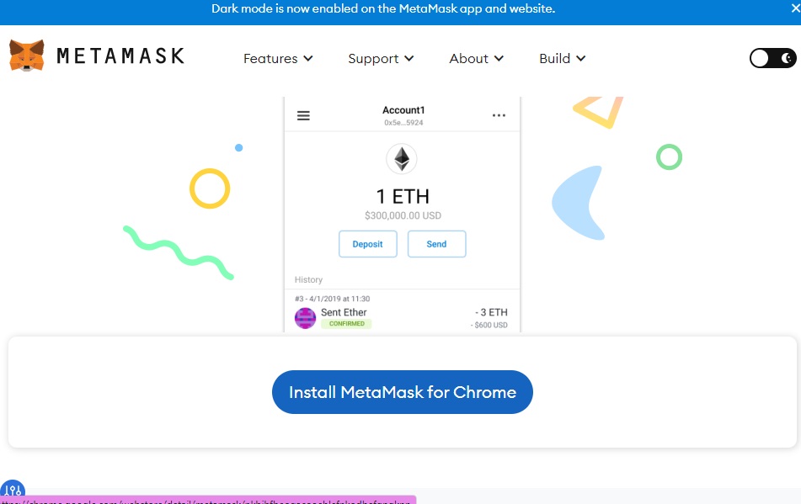Open the round blue settings widget icon
Screen dimensions: 801x504
click(13, 490)
